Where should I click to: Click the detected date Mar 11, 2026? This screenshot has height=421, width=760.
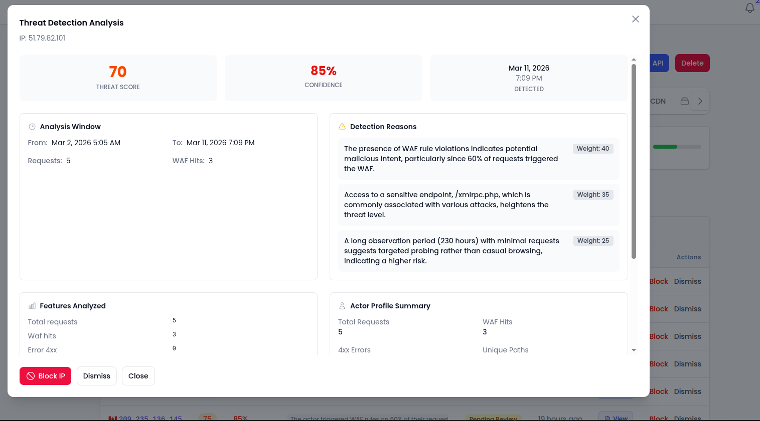click(x=529, y=68)
